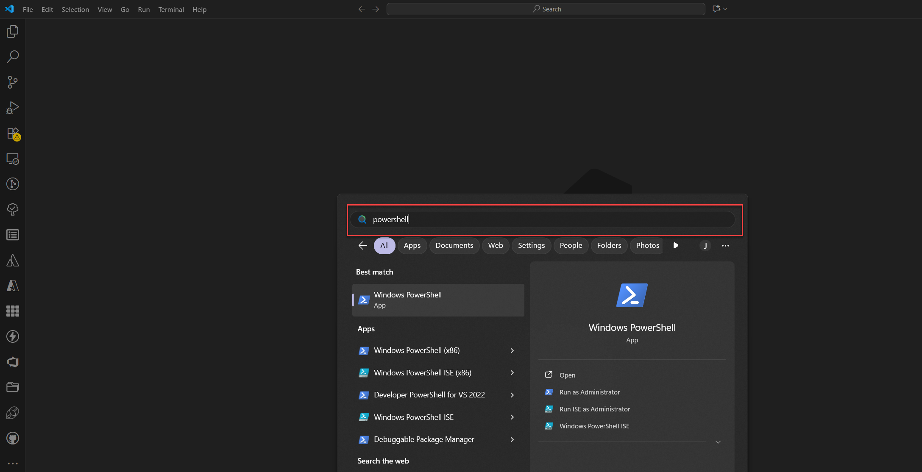Viewport: 922px width, 472px height.
Task: Open the Terminal menu
Action: tap(171, 9)
